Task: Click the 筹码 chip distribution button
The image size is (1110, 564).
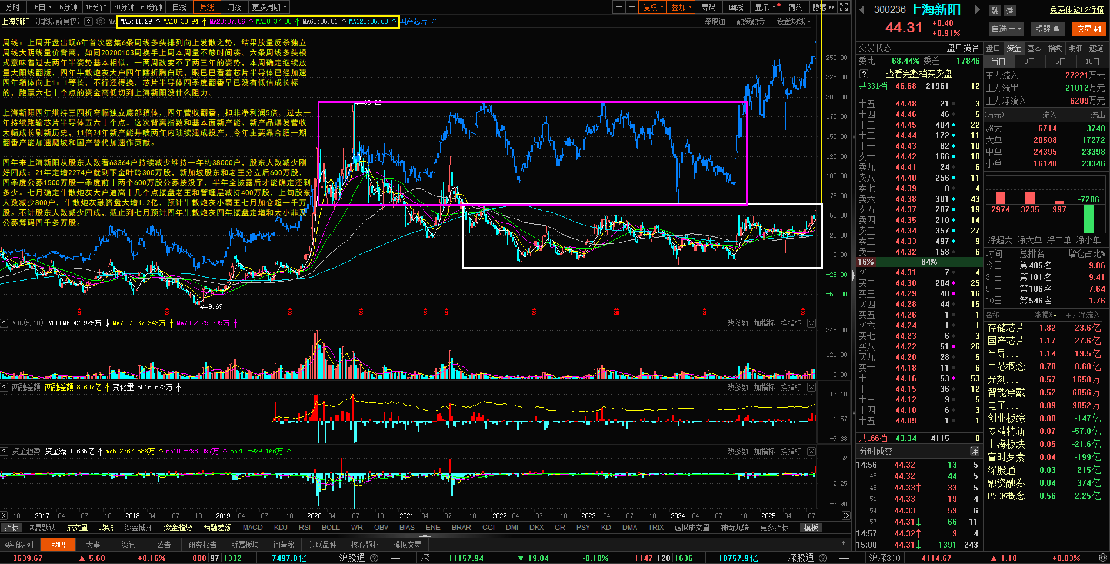Action: click(x=708, y=7)
